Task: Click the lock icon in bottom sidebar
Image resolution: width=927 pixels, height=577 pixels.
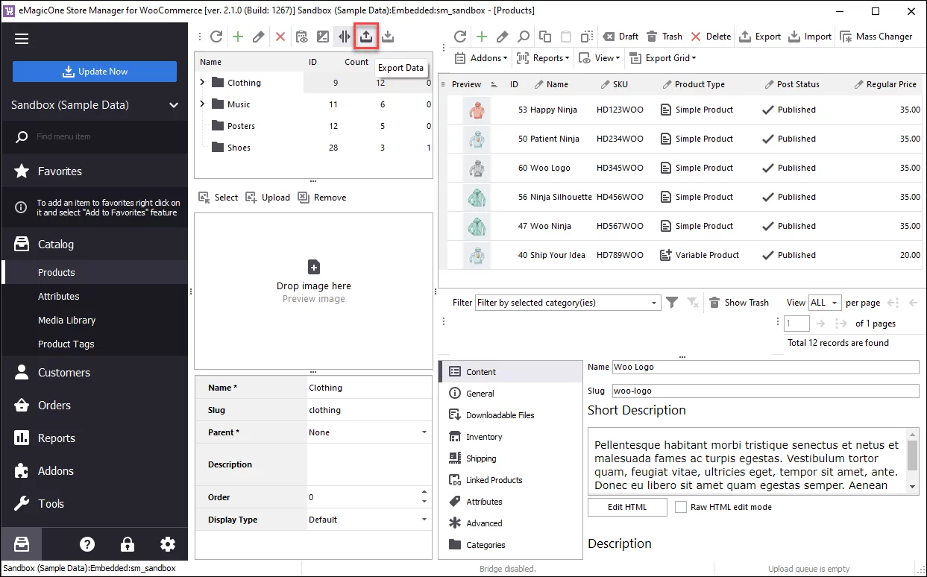Action: (x=128, y=544)
